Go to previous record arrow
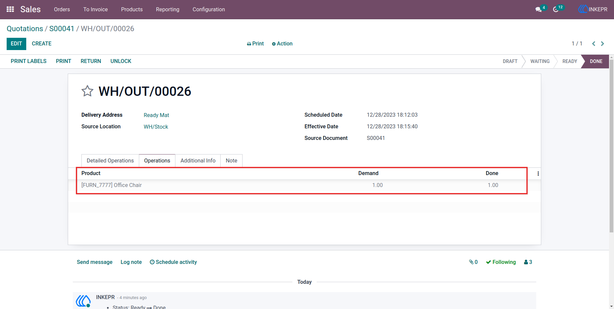Image resolution: width=614 pixels, height=309 pixels. click(x=594, y=44)
